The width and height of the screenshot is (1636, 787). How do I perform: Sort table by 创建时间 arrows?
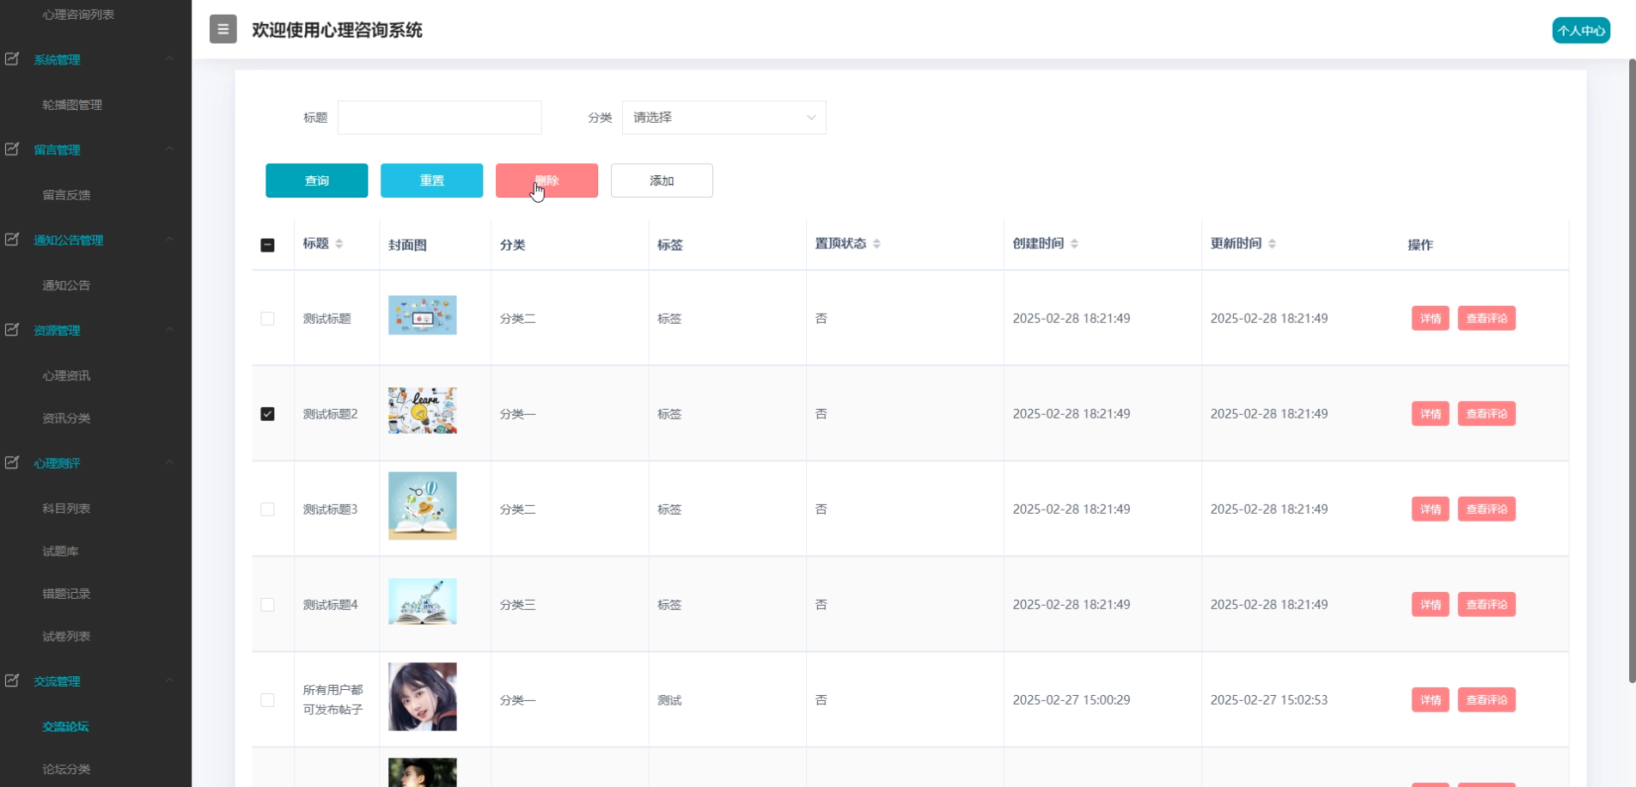(x=1074, y=244)
